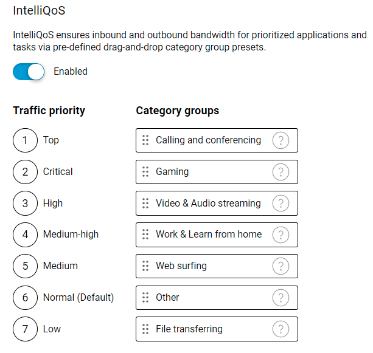Viewport: 373px width, 353px height.
Task: Click priority 2 Critical circle
Action: pos(25,172)
